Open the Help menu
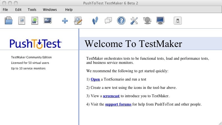The height and width of the screenshot is (125, 222). pyautogui.click(x=69, y=10)
